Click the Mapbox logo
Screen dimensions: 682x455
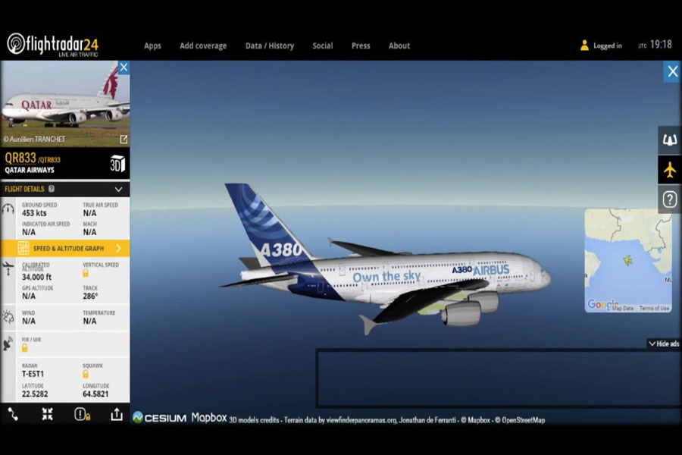[209, 418]
